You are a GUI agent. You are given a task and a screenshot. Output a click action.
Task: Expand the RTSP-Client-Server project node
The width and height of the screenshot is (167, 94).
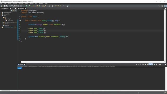coord(1,27)
